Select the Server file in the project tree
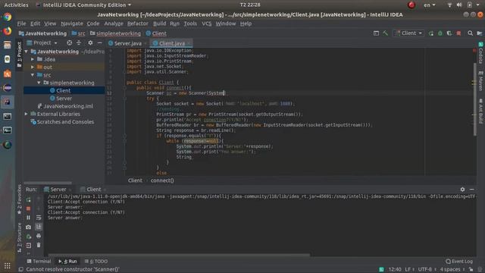Screen dimensions: 485x273 64,98
